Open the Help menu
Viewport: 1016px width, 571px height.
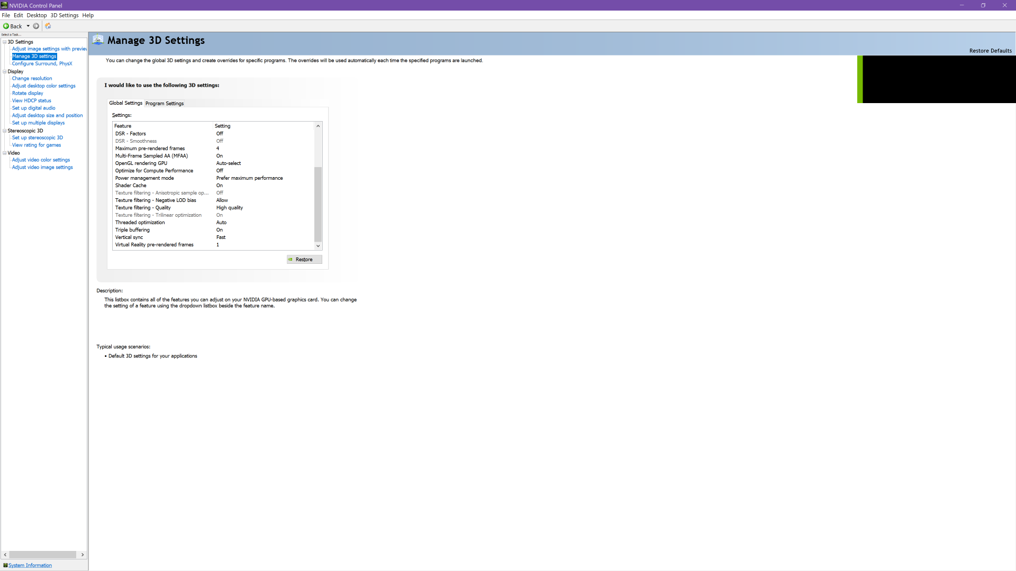coord(88,15)
